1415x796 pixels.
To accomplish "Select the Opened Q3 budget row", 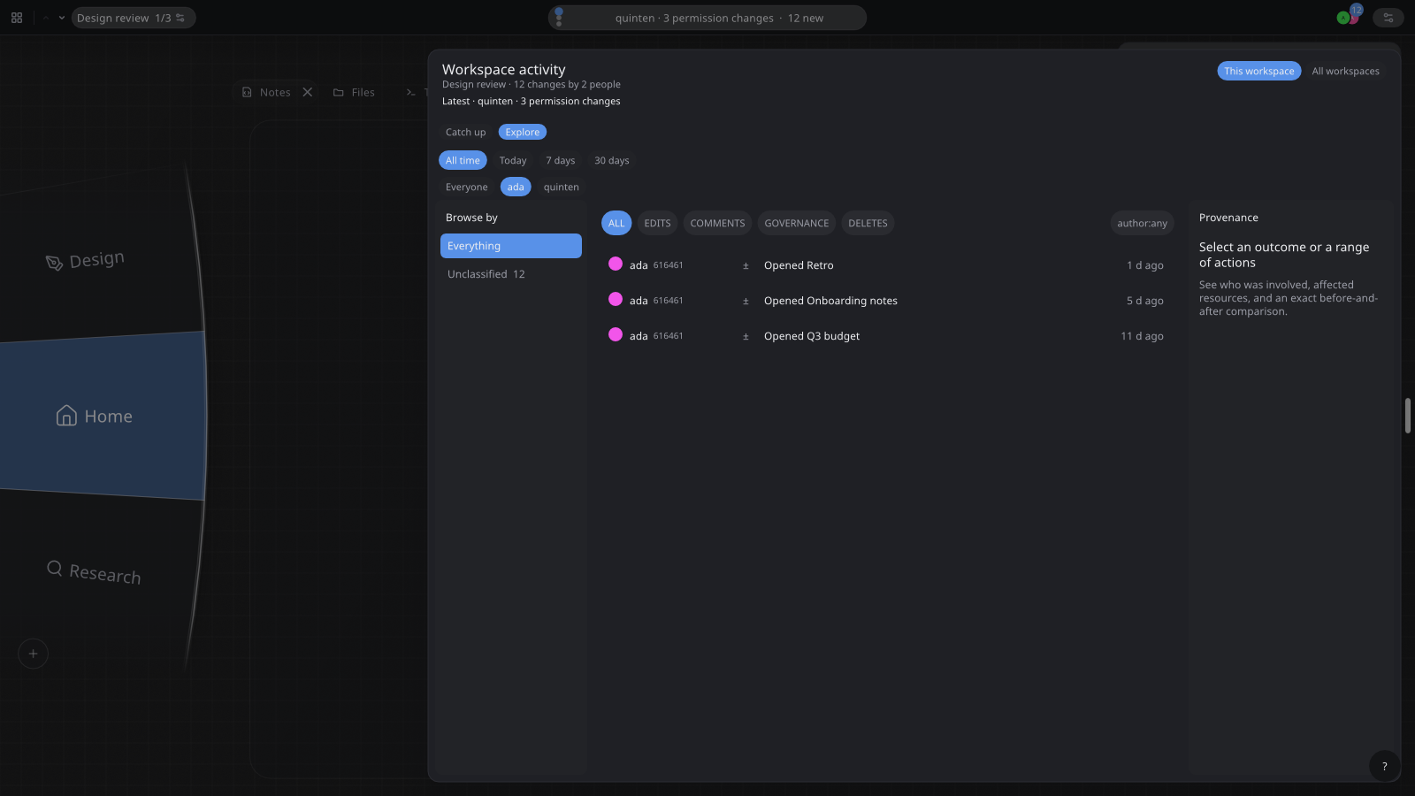I will click(x=887, y=336).
